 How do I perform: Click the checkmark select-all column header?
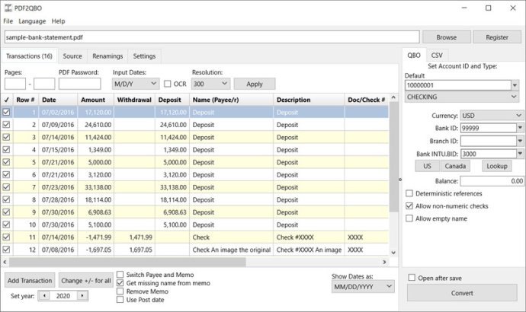click(6, 100)
